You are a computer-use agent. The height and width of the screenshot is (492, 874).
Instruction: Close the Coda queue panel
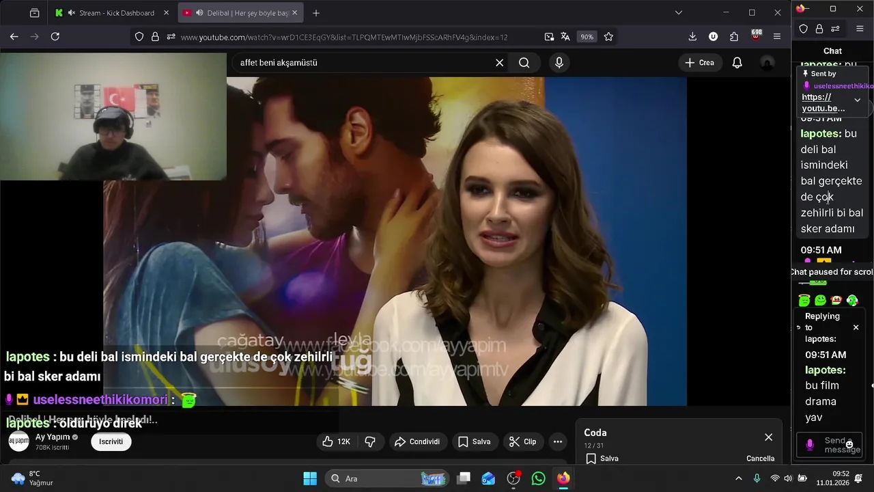tap(769, 437)
